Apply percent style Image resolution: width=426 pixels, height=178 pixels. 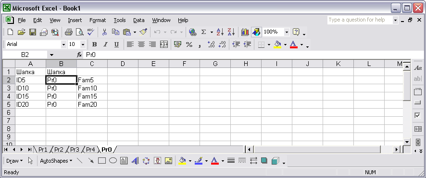click(x=189, y=44)
